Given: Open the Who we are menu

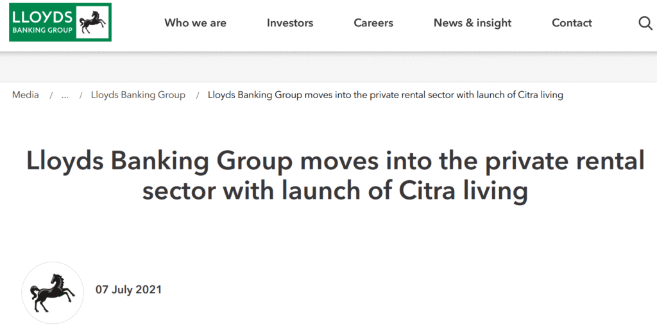Looking at the screenshot, I should pos(195,23).
